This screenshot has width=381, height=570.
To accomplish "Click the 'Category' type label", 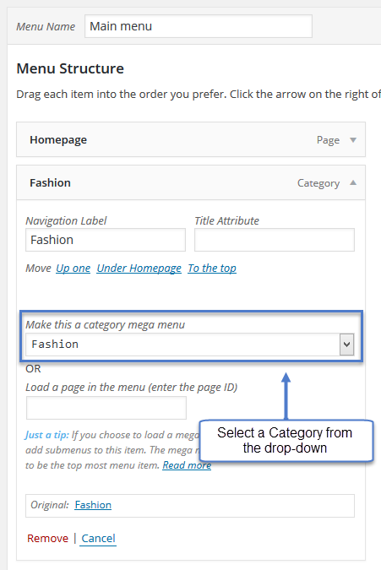I will tap(318, 183).
